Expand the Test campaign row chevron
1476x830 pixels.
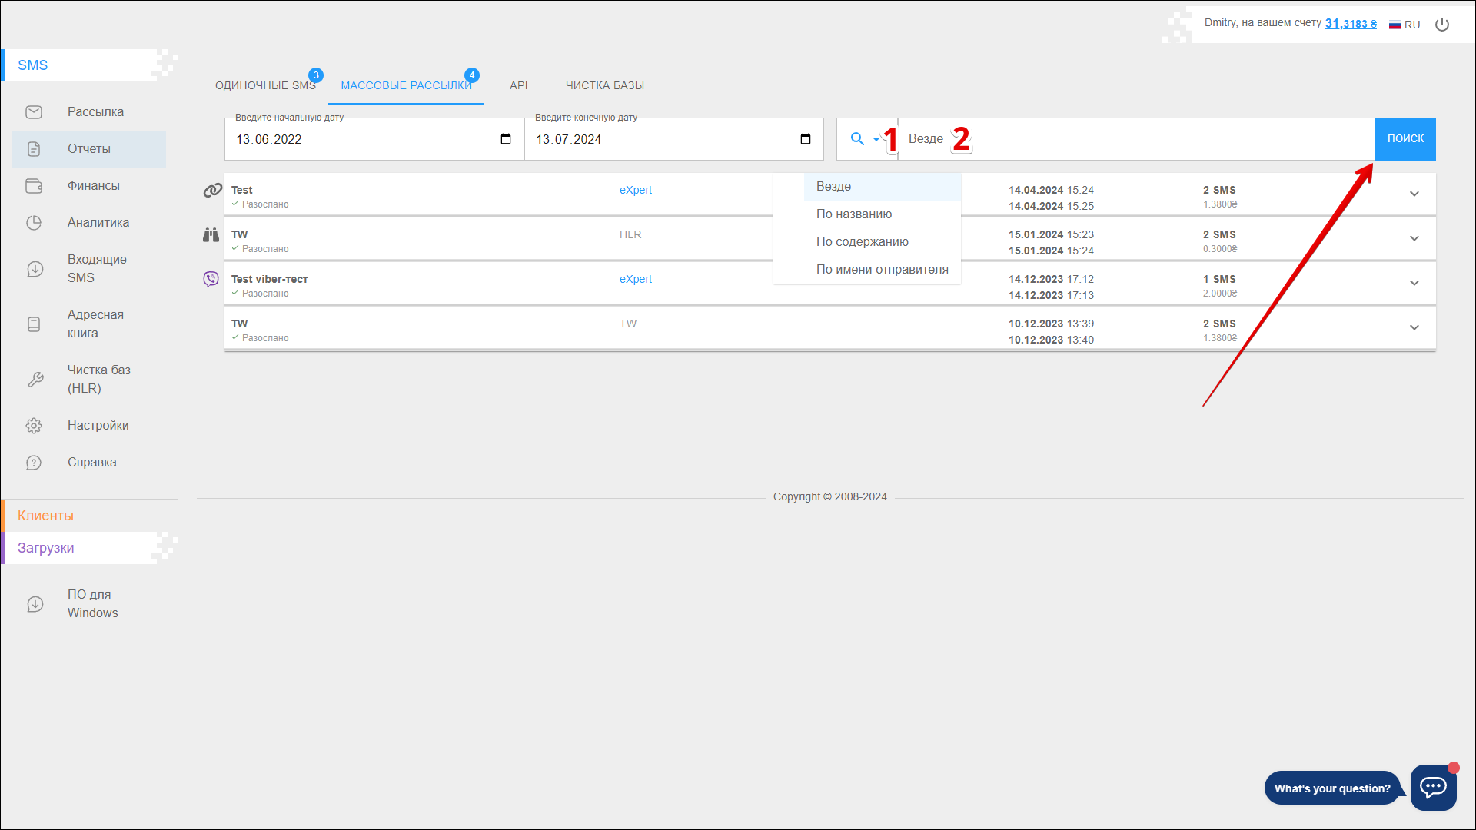1414,194
